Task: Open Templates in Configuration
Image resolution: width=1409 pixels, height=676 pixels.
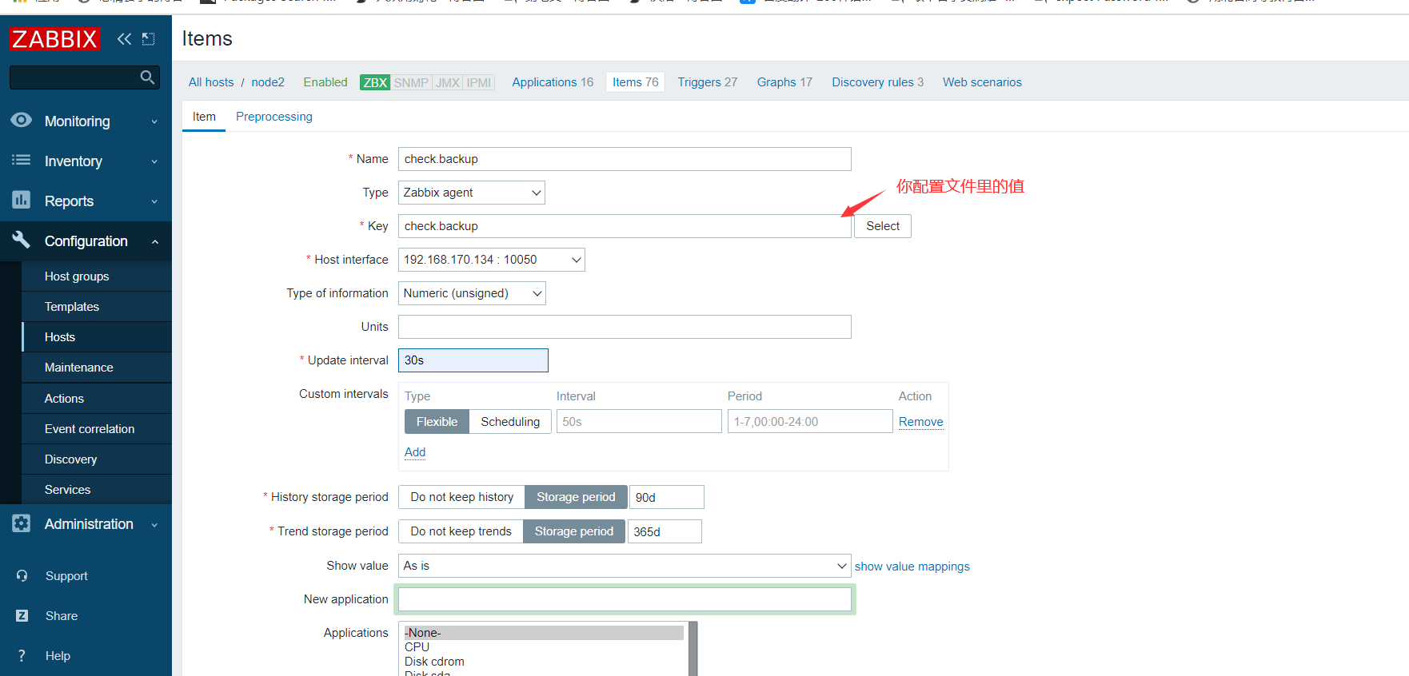Action: click(97, 307)
